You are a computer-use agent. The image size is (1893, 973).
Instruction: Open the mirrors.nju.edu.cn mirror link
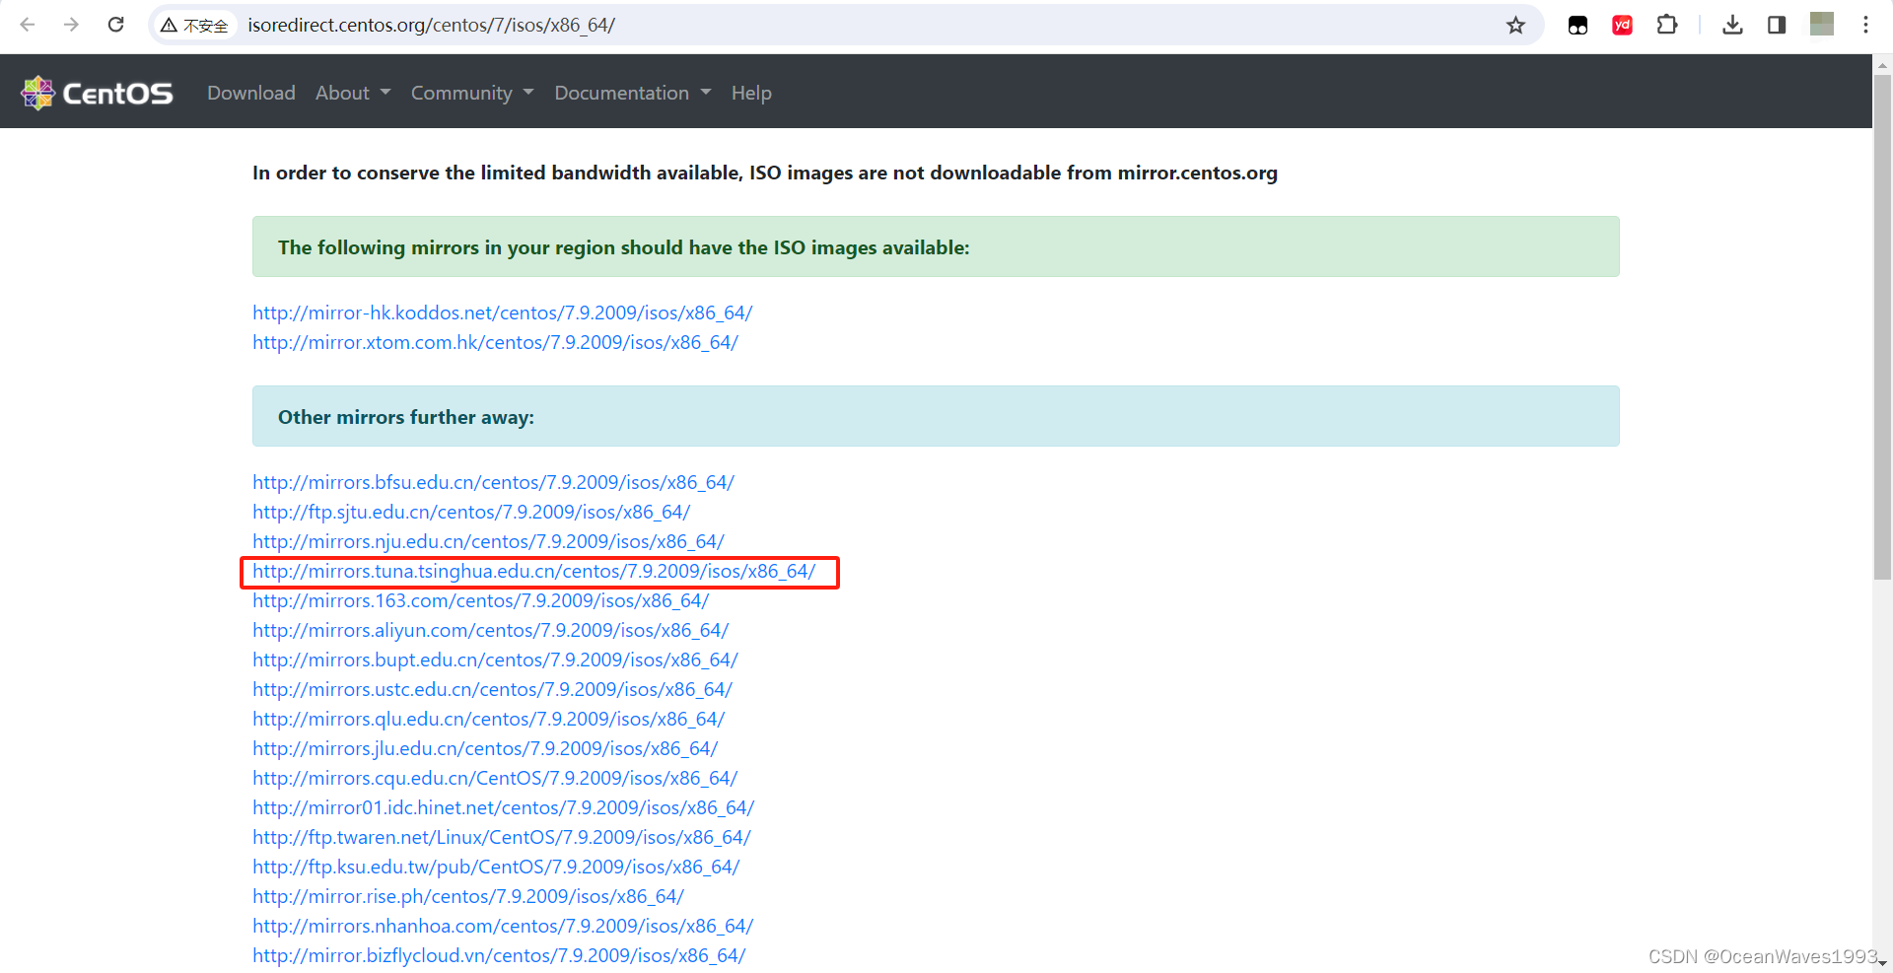pos(488,541)
